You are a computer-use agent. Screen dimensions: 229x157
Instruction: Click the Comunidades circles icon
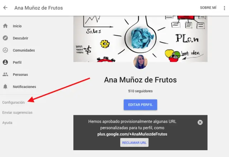pos(5,50)
